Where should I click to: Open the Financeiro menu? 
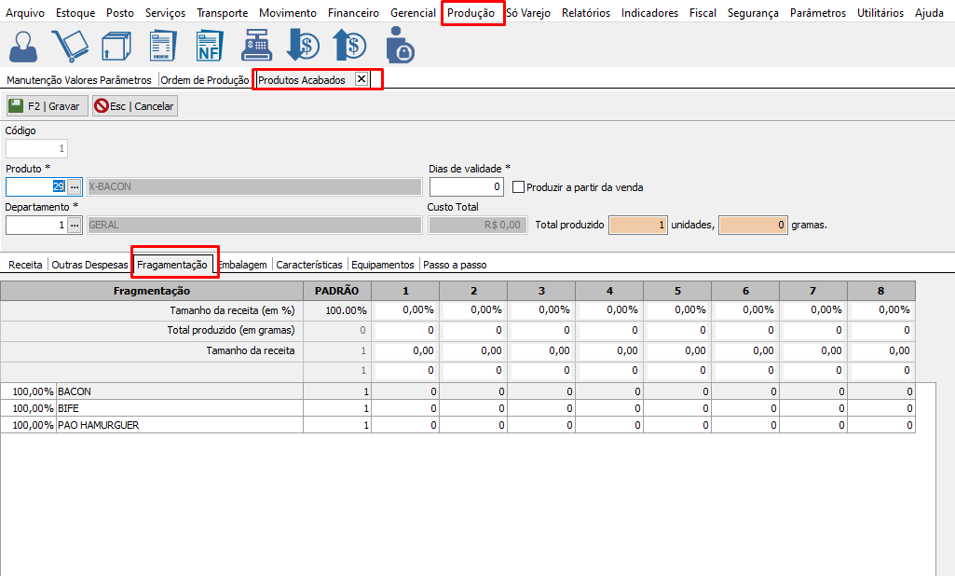pos(353,13)
